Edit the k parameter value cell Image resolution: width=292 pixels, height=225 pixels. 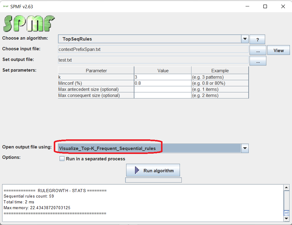162,77
